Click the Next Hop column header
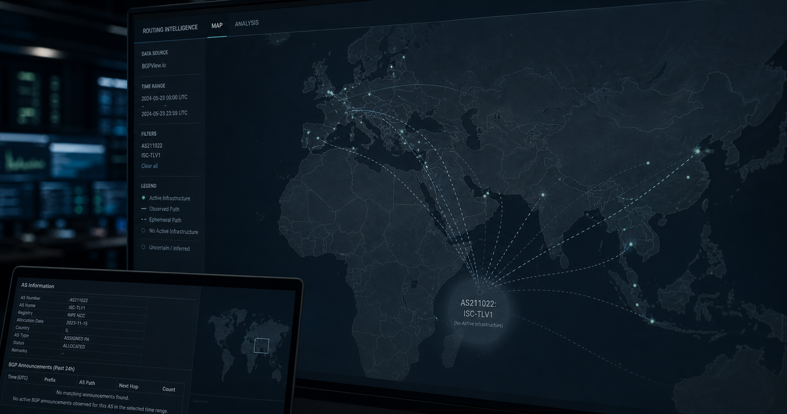Image resolution: width=787 pixels, height=414 pixels. (128, 386)
